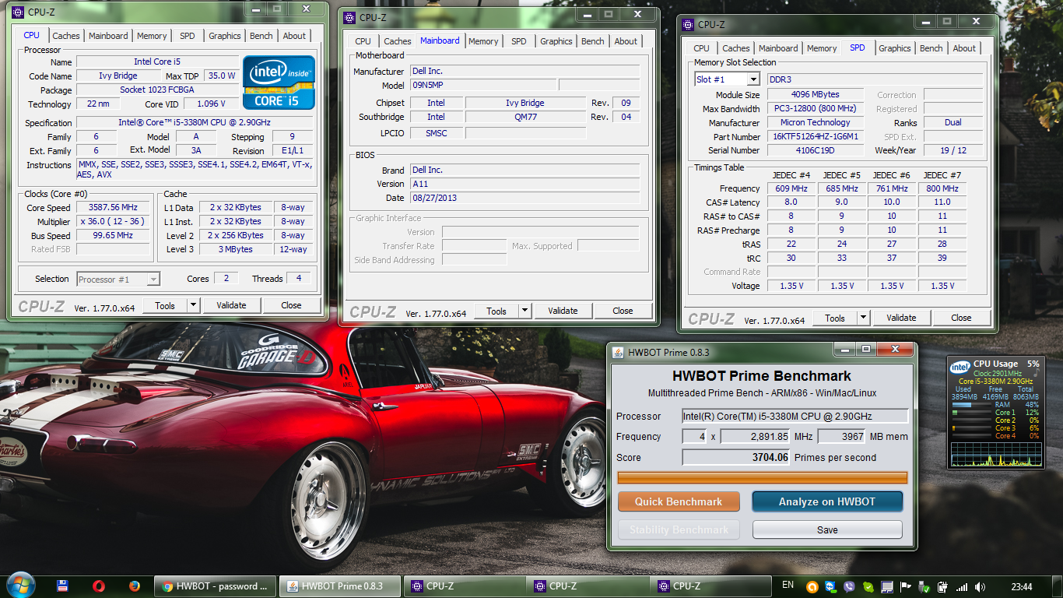
Task: Click the HWBOT Prime Processor name field
Action: tap(795, 416)
